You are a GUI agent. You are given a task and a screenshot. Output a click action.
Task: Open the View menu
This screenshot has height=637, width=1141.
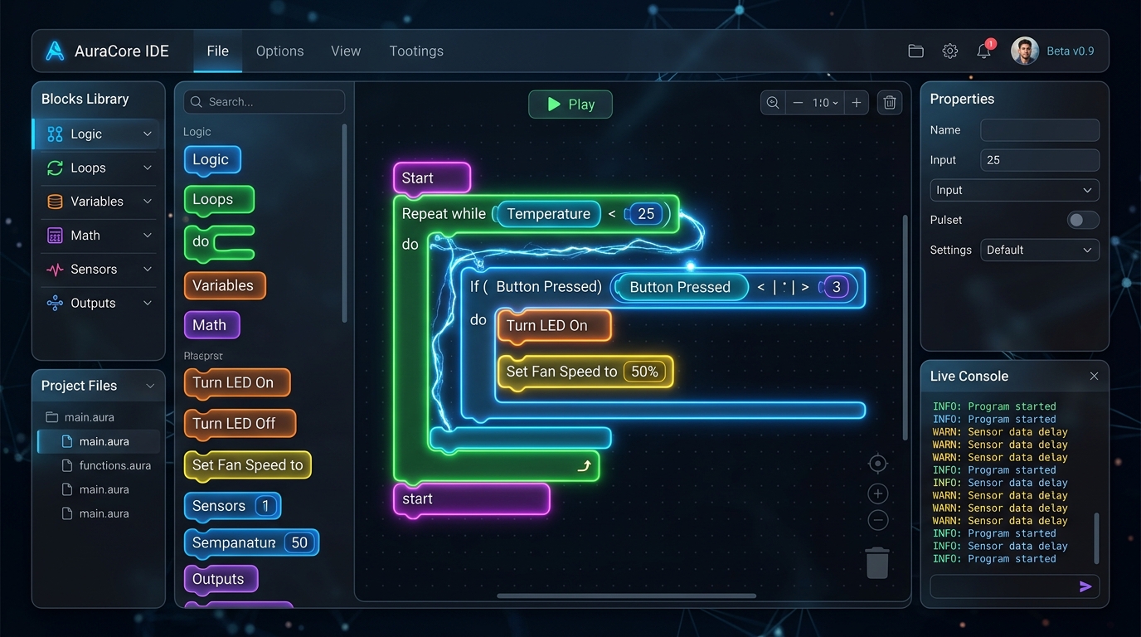coord(346,51)
